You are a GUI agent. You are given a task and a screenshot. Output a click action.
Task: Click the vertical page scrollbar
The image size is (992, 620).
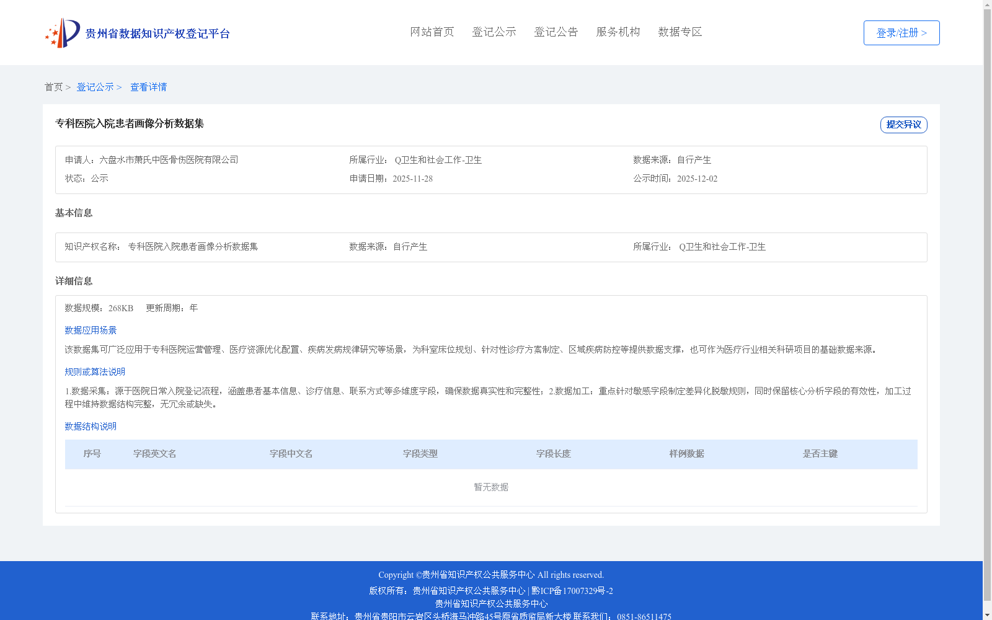tap(987, 304)
